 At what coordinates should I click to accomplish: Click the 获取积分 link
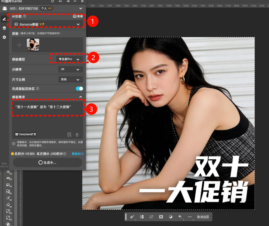[78, 154]
